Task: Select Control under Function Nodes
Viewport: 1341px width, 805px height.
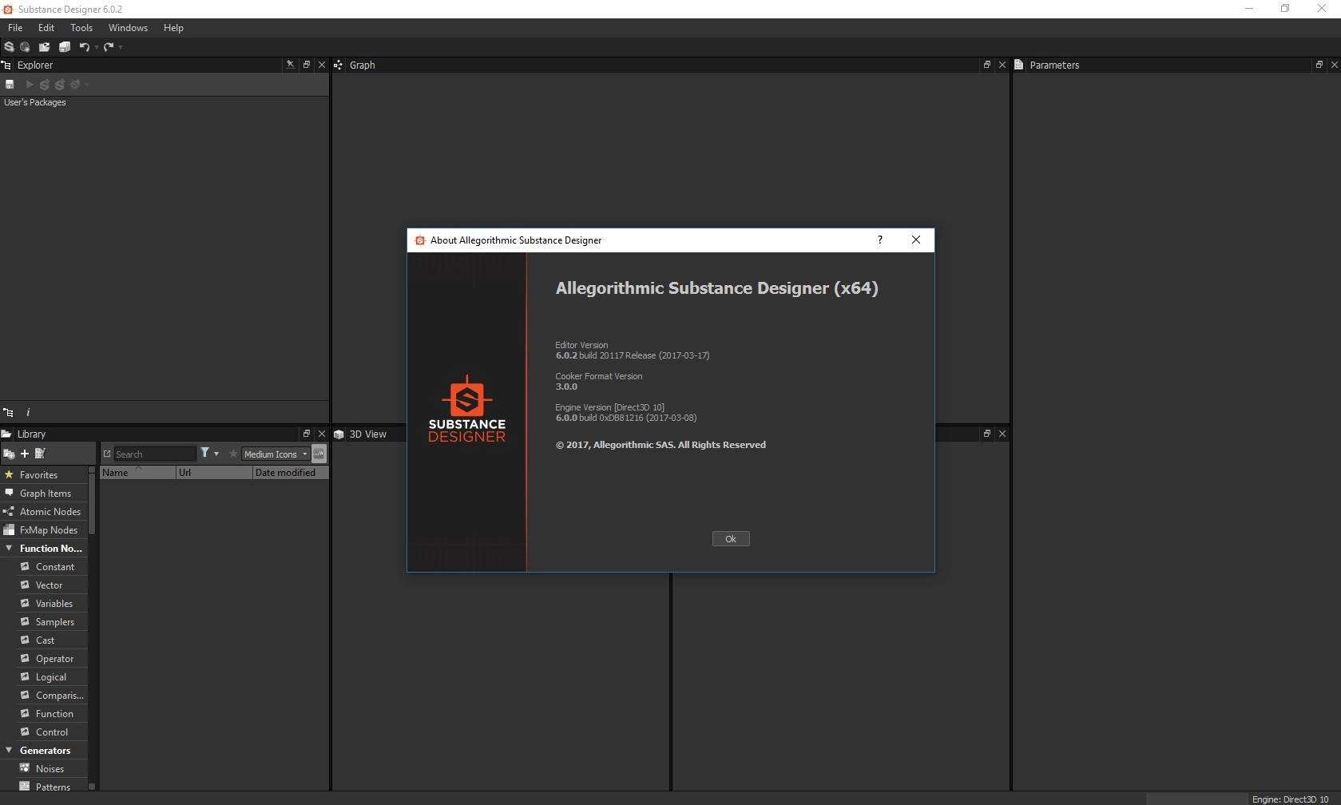Action: click(x=52, y=732)
